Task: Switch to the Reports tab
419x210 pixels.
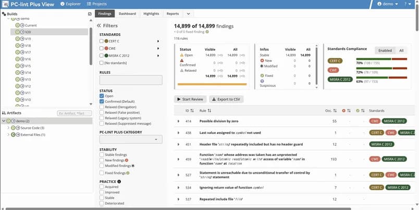Action: (x=172, y=14)
